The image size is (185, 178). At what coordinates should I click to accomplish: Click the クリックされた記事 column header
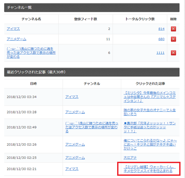point(150,84)
